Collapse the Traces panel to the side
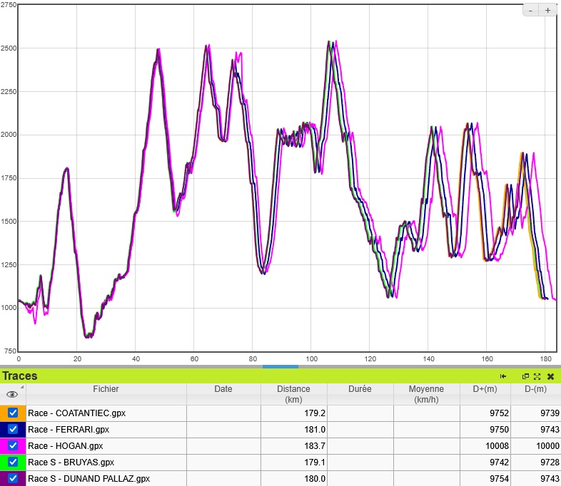 point(503,376)
